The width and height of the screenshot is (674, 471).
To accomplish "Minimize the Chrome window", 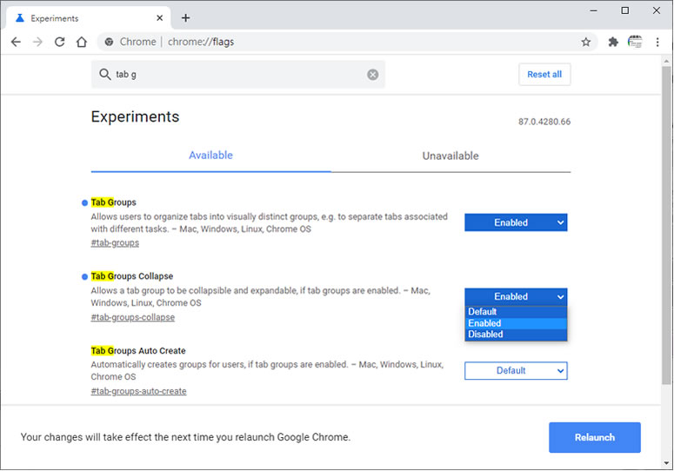I will click(x=594, y=10).
